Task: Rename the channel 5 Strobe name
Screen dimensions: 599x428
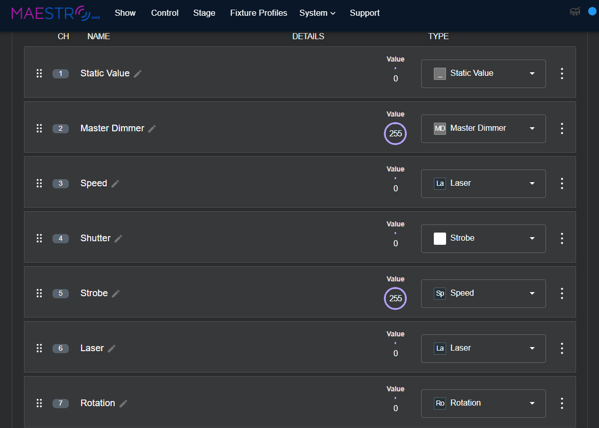Action: coord(116,293)
